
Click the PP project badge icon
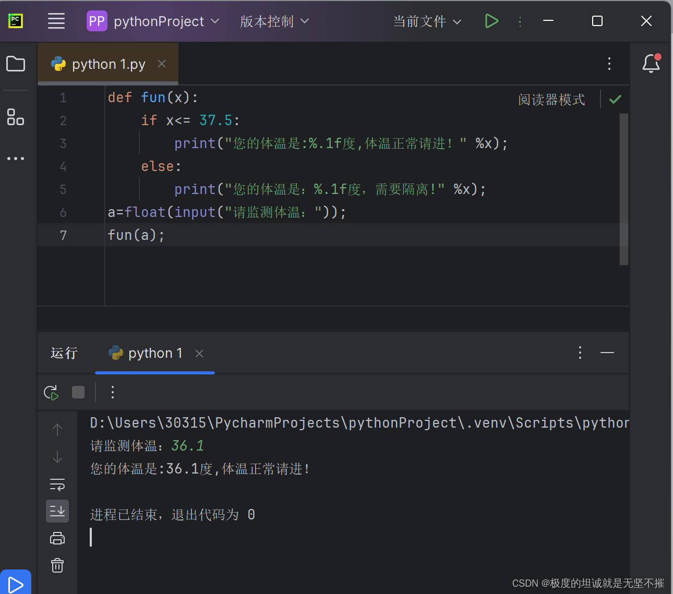97,21
